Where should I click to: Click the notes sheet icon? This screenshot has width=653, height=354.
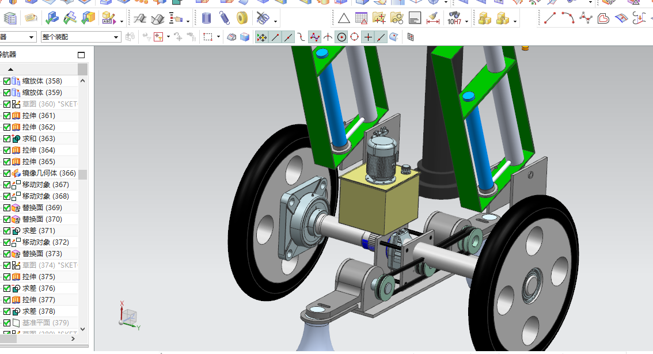tap(415, 18)
